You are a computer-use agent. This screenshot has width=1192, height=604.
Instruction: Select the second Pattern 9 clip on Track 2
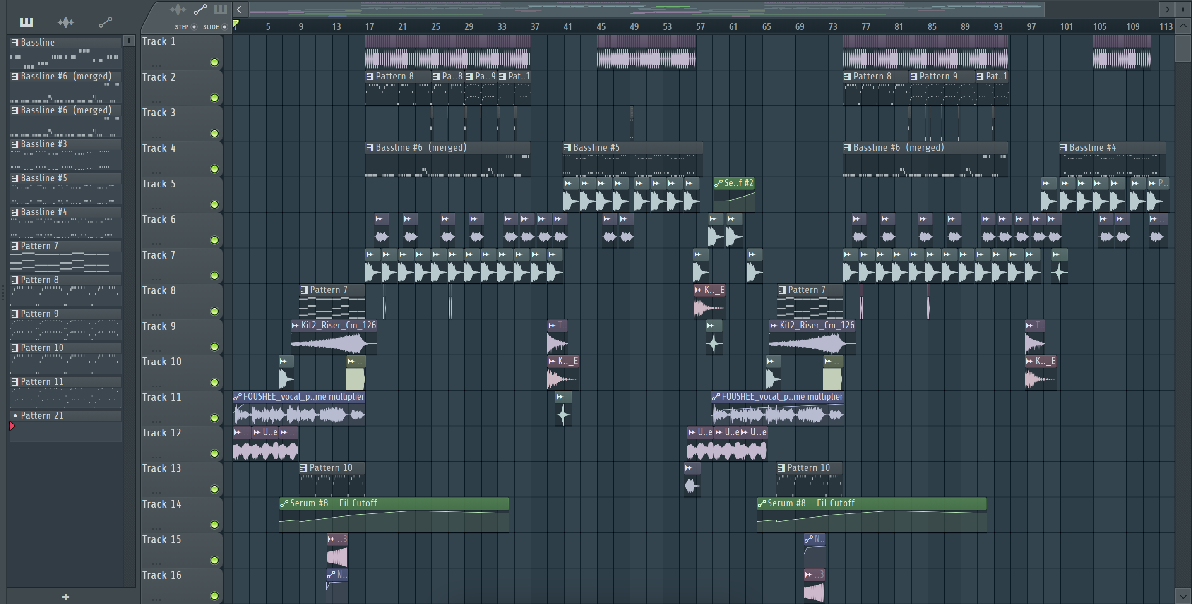(942, 88)
